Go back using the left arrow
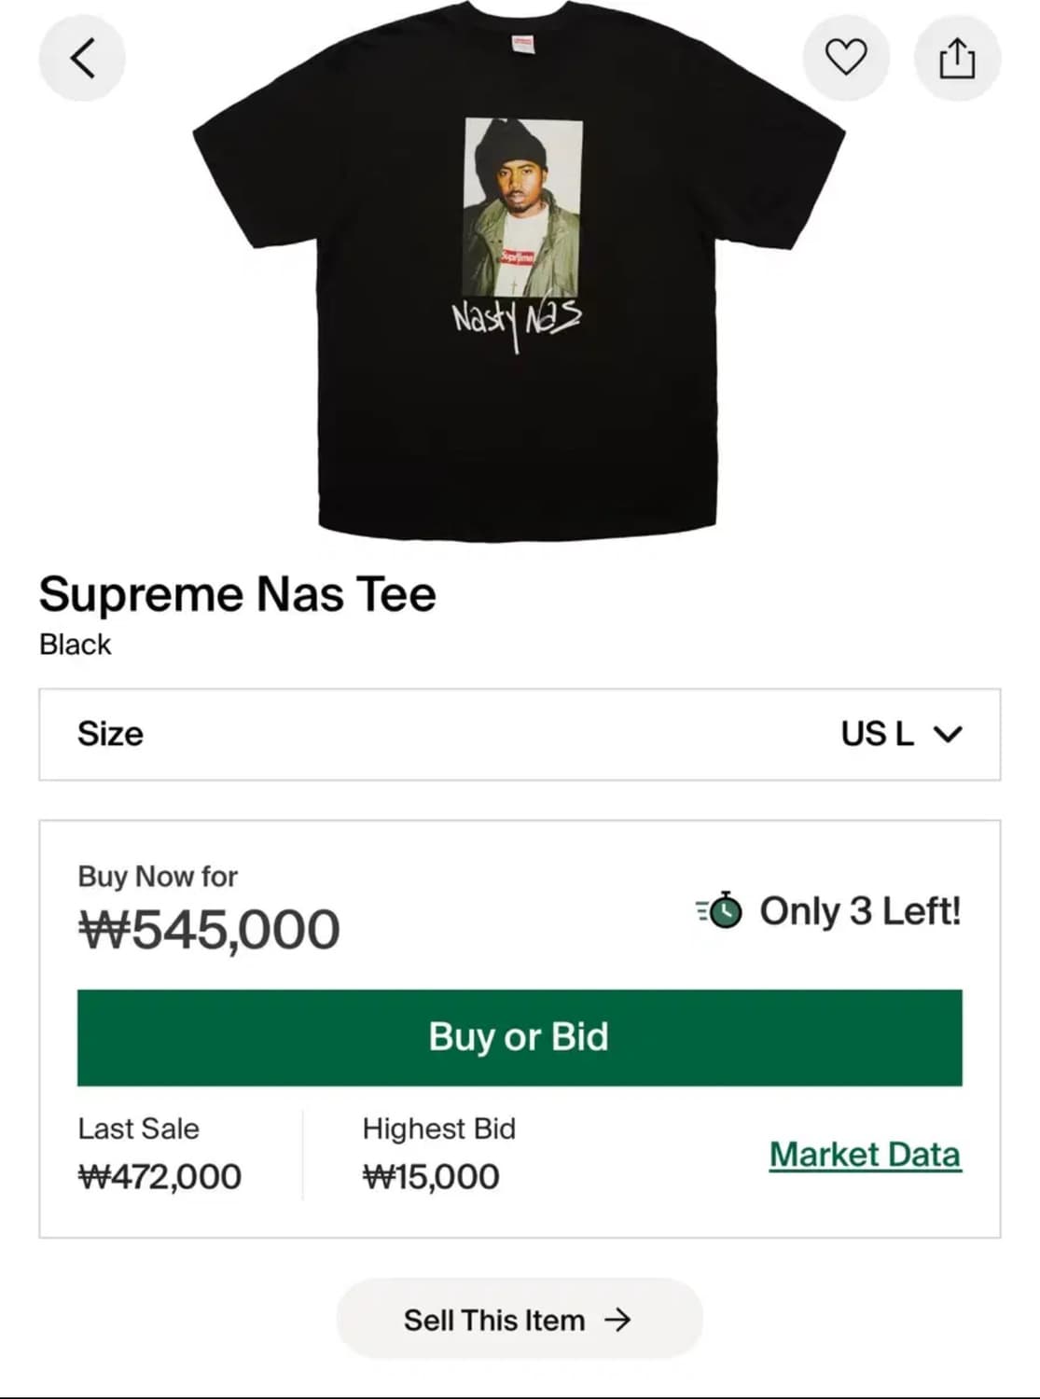Image resolution: width=1040 pixels, height=1399 pixels. click(x=82, y=58)
